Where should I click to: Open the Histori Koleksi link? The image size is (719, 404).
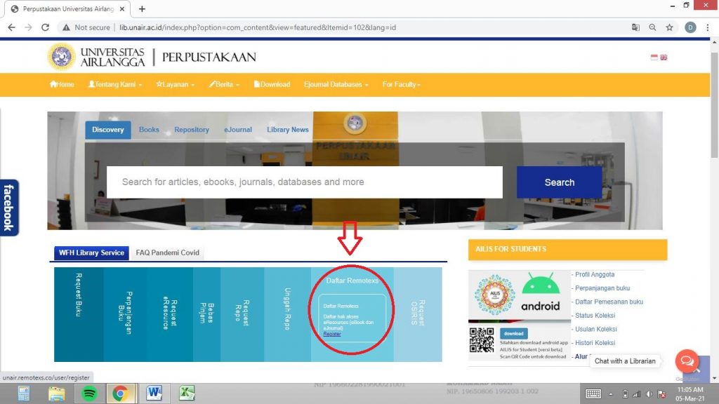(595, 343)
